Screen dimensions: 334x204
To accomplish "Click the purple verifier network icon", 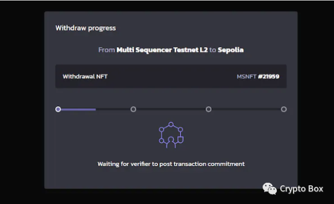I will (171, 135).
